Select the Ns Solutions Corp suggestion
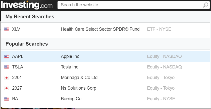The width and height of the screenshot is (211, 109). coord(105,88)
